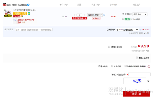
Task: Tick 分期购 (分3期免手续费) checkbox
Action: pos(126,66)
